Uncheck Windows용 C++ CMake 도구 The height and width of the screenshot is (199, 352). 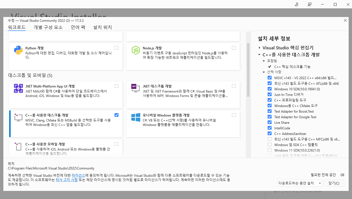click(270, 106)
